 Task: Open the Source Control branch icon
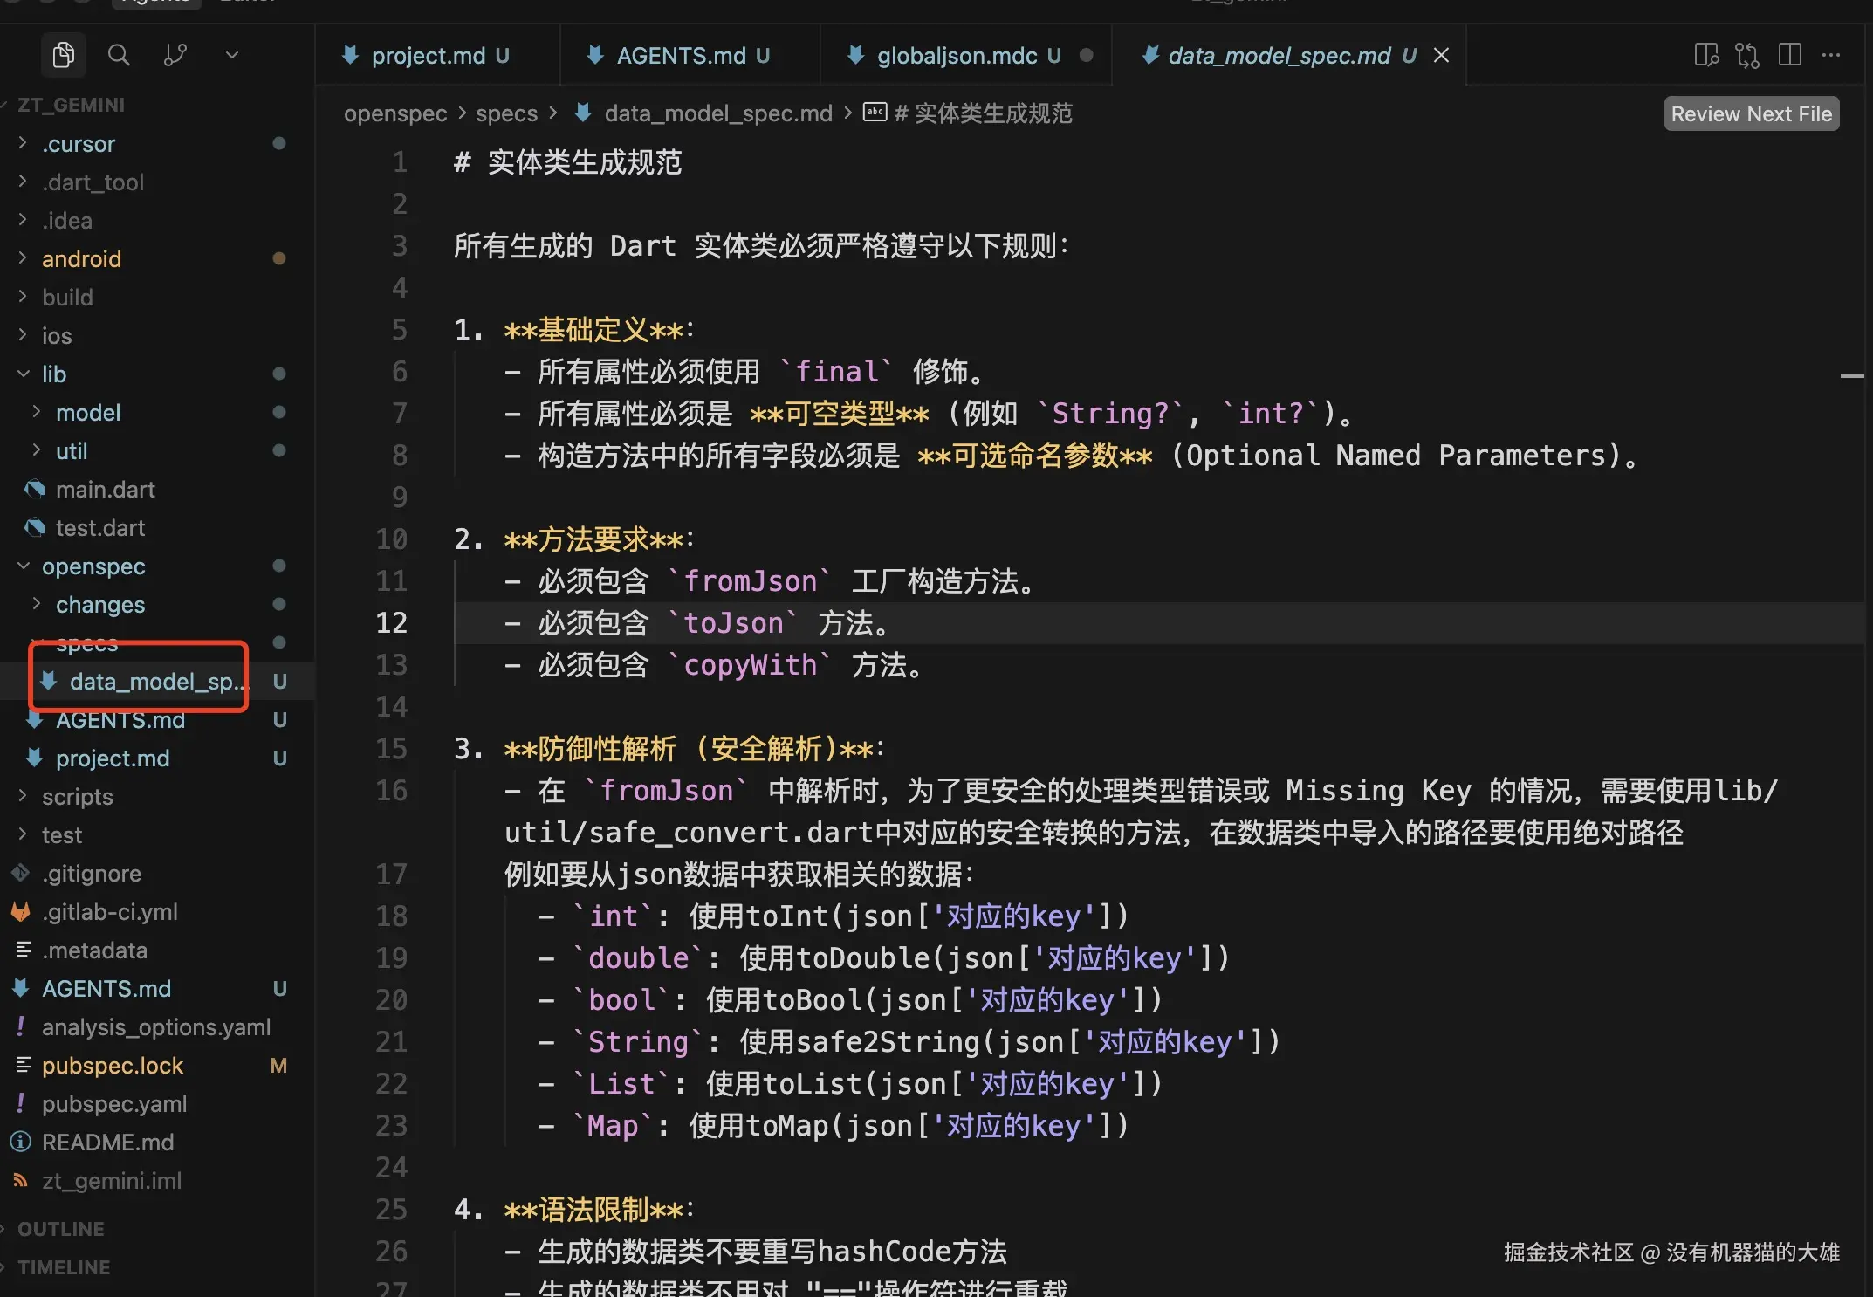click(x=175, y=55)
